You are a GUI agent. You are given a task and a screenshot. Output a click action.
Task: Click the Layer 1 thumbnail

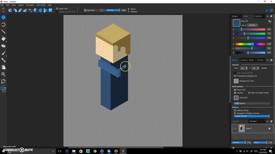coord(241,128)
